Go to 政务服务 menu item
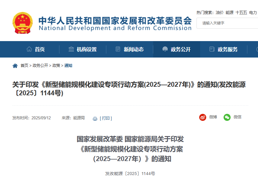 click(x=228, y=49)
